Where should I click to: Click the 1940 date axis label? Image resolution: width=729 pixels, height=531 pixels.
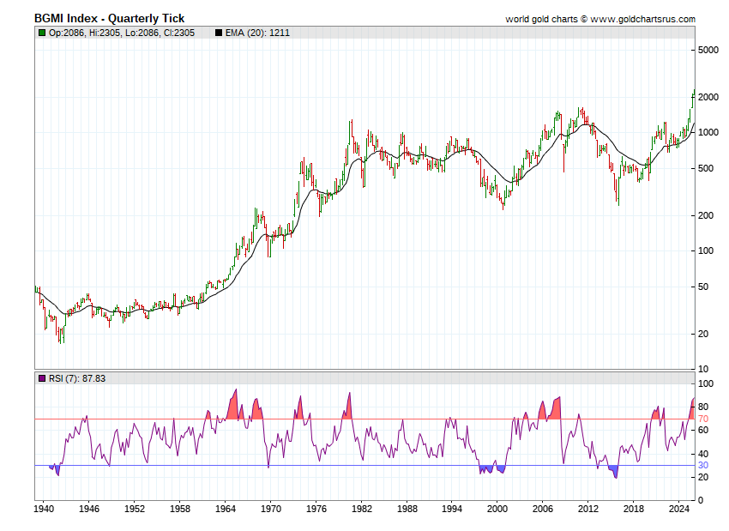tap(44, 509)
